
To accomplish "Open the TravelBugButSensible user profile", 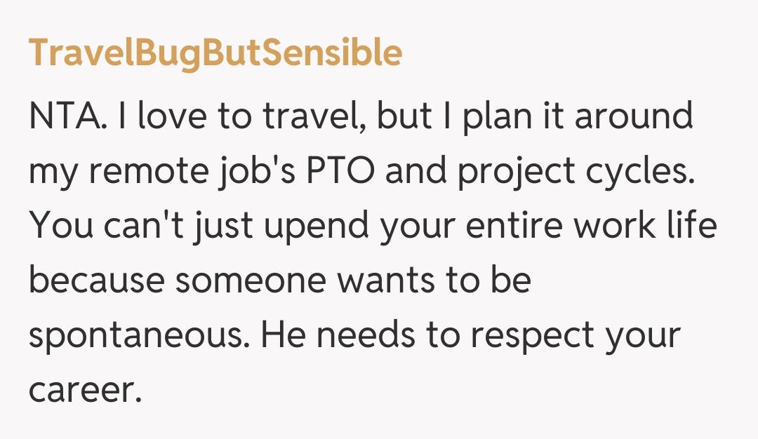I will click(x=215, y=54).
